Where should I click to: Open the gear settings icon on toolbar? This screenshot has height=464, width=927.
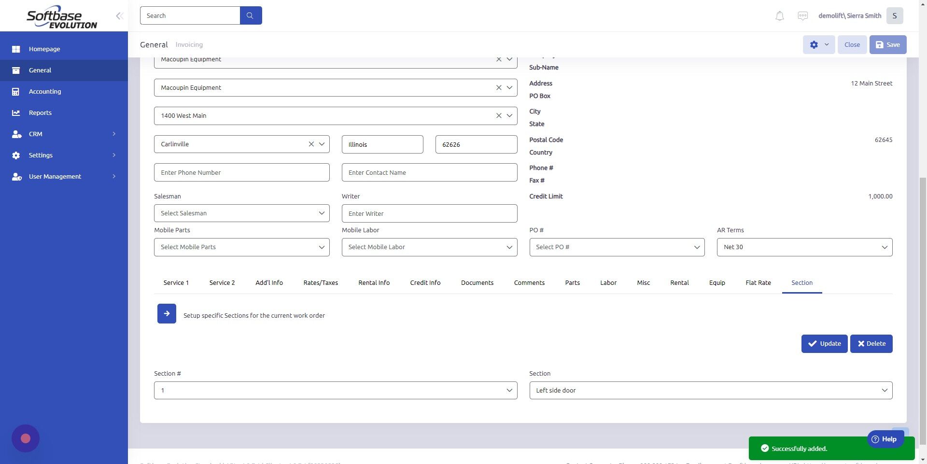(x=814, y=44)
